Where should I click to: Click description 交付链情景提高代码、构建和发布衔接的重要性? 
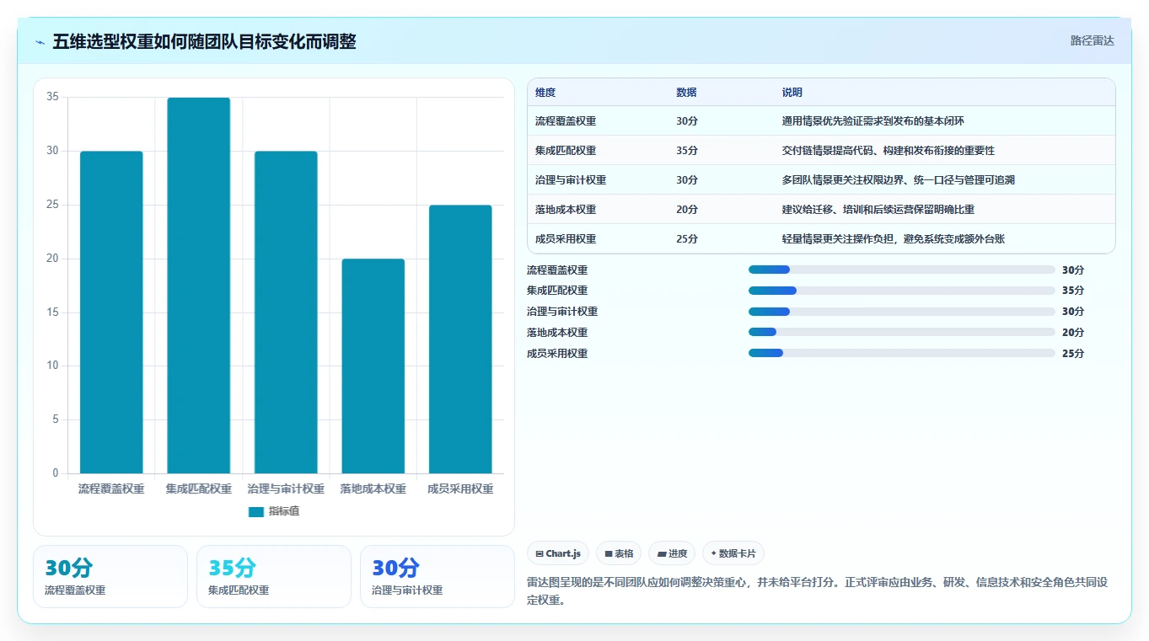pos(889,151)
